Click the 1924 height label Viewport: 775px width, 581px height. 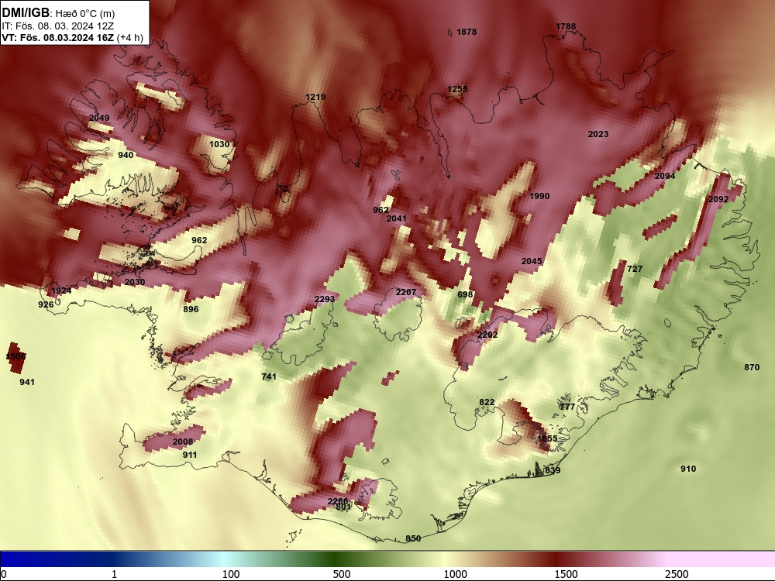(61, 290)
